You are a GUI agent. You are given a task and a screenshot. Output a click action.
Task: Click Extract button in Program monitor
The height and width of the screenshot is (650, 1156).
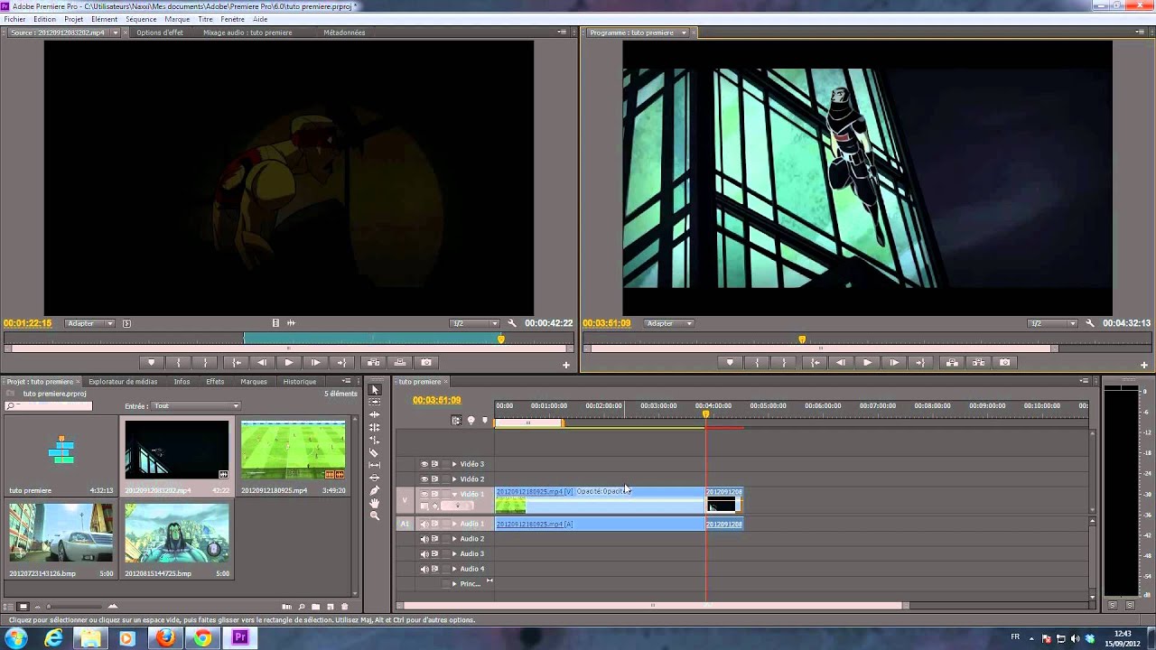point(978,362)
